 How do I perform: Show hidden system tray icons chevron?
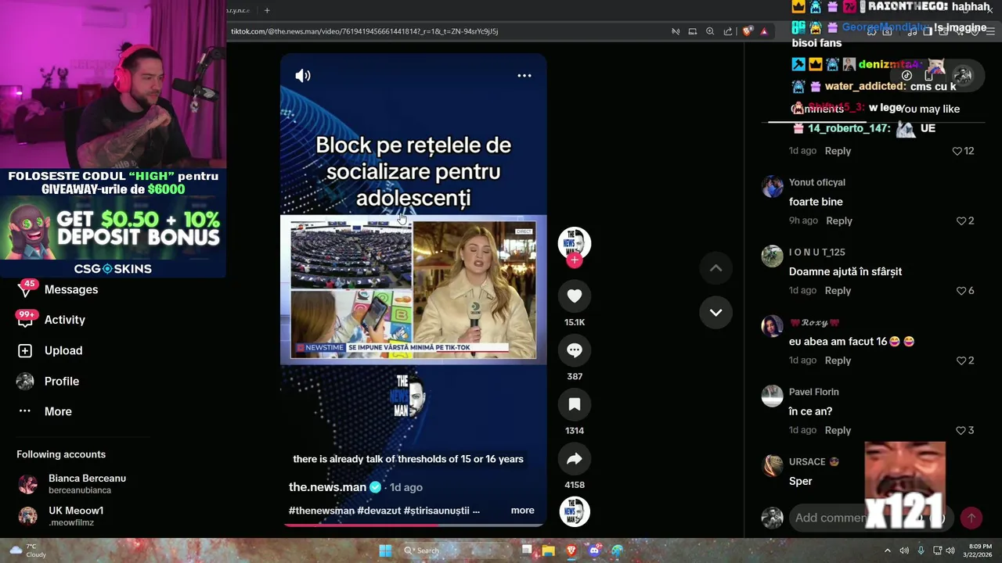887,550
